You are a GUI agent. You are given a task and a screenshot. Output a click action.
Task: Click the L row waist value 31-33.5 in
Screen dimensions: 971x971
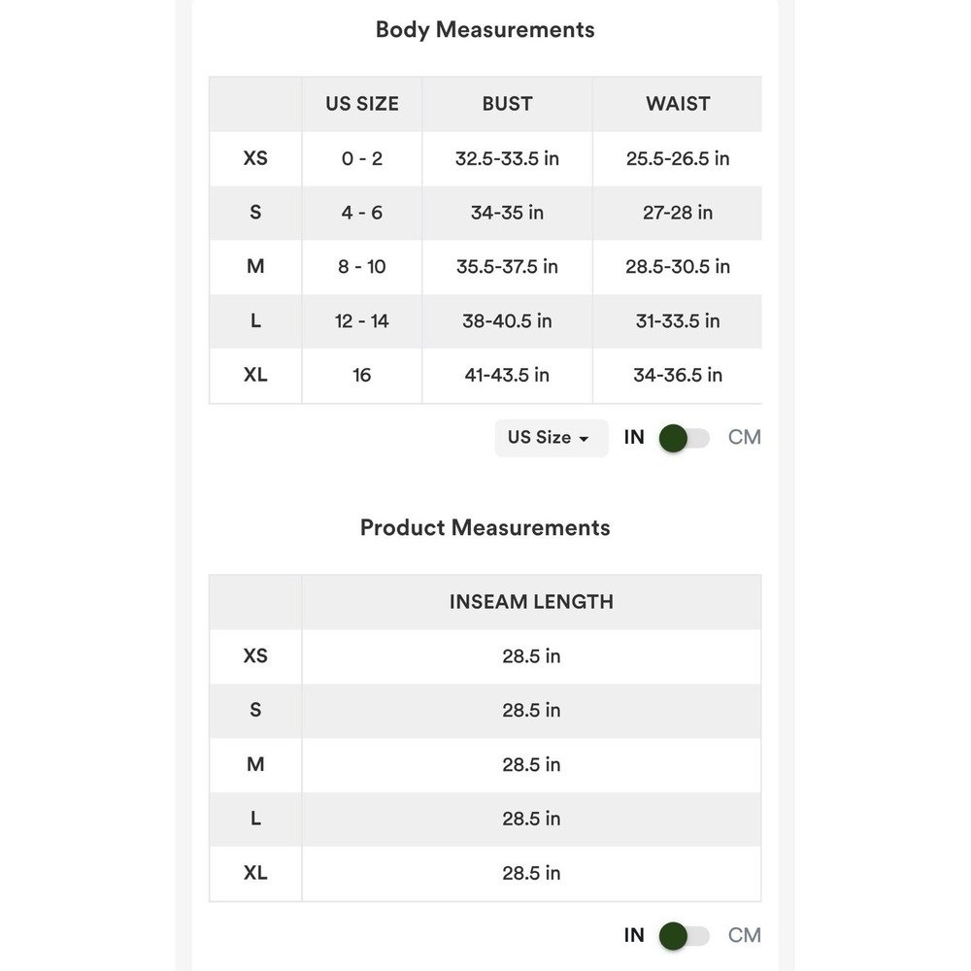point(678,321)
